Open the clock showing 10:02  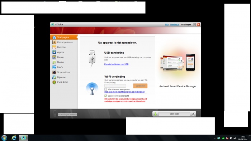[243, 138]
